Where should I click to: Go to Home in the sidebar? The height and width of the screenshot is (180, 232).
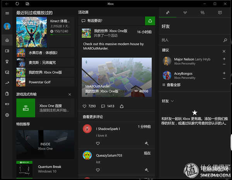tap(7, 40)
